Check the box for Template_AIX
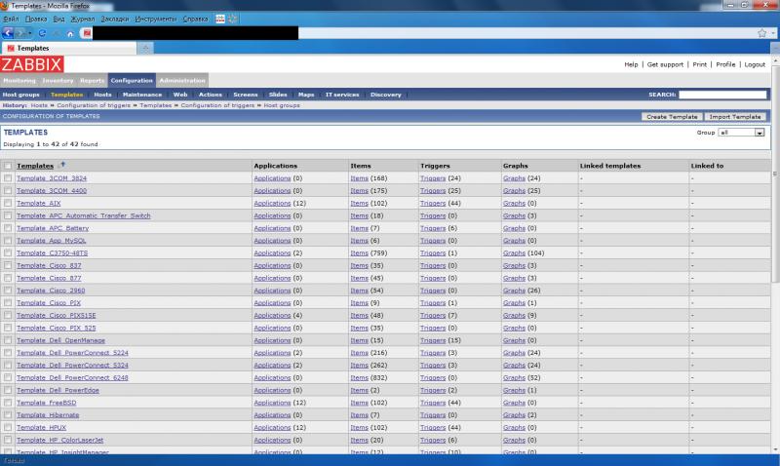The width and height of the screenshot is (780, 466). point(9,203)
